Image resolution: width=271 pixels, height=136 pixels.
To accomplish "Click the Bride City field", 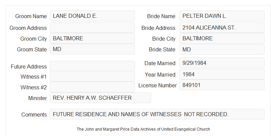I will [222, 38].
